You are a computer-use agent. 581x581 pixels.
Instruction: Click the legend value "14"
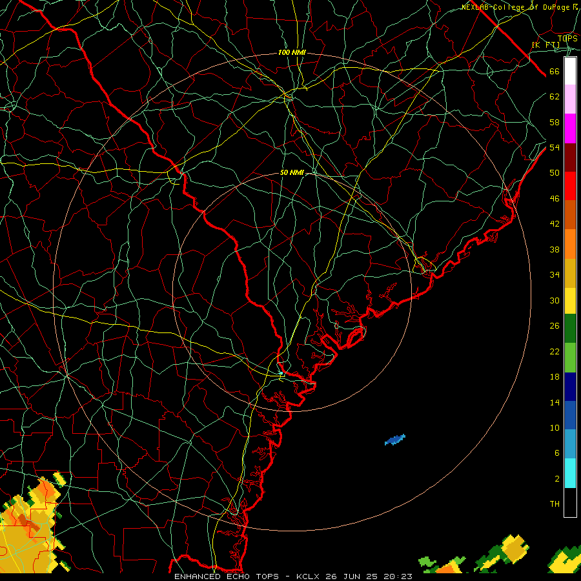[555, 402]
